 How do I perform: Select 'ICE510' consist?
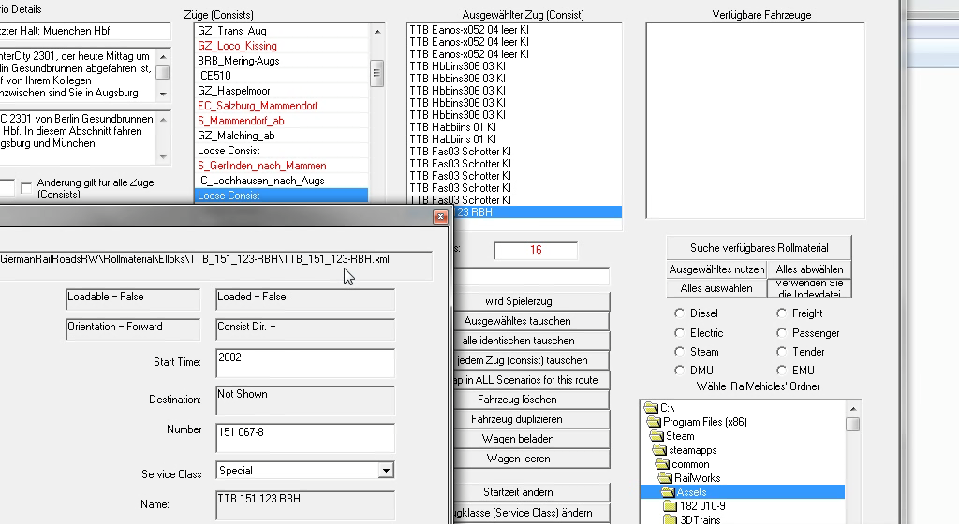pos(281,76)
